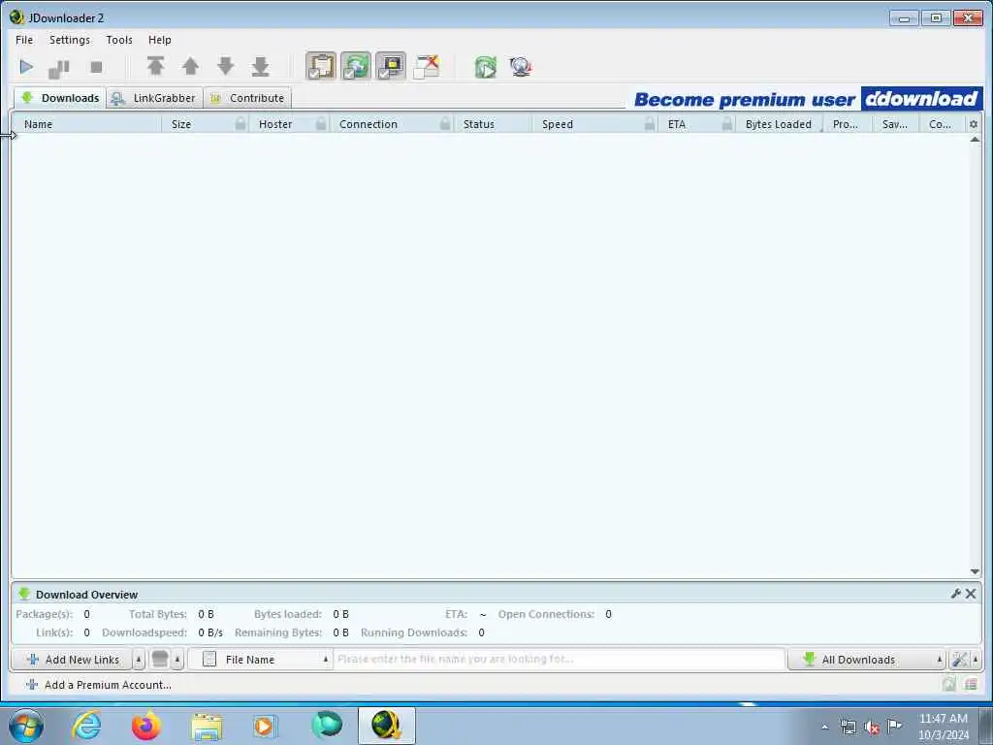Launch Internet Explorer from taskbar
This screenshot has height=745, width=993.
pos(86,726)
